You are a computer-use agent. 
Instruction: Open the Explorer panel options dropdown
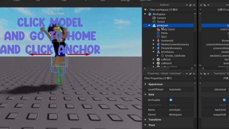(187, 5)
